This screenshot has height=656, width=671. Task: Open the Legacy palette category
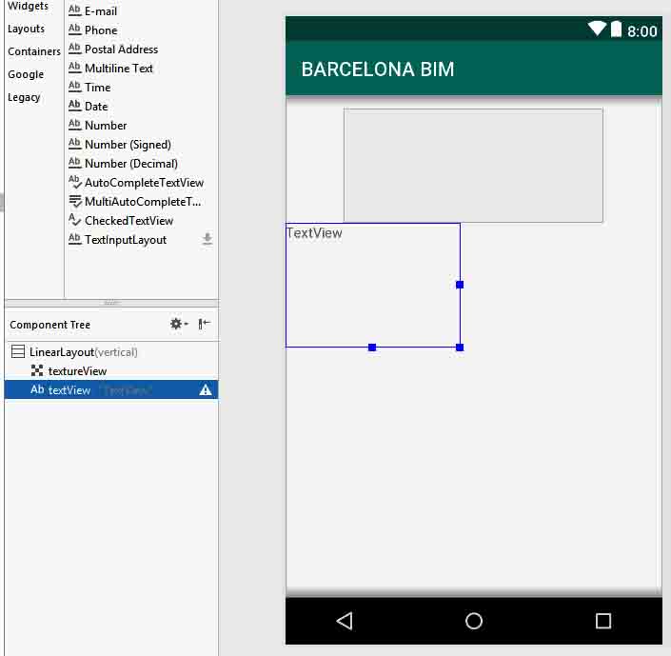pos(25,97)
